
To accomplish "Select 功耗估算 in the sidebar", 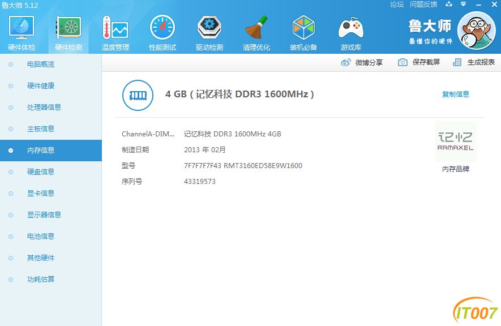I will click(51, 280).
